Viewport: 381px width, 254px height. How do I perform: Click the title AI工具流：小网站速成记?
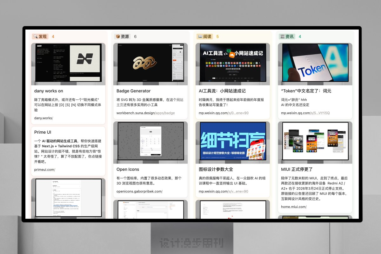(222, 91)
